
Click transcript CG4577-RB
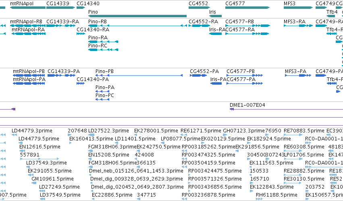tap(239, 22)
